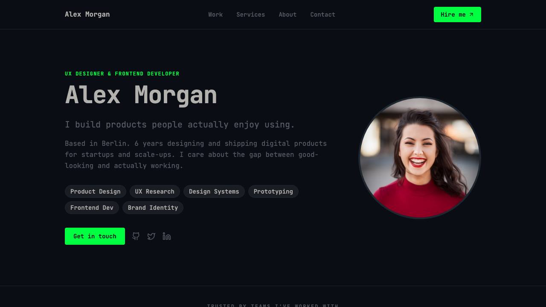Go to the Services nav link

point(251,14)
